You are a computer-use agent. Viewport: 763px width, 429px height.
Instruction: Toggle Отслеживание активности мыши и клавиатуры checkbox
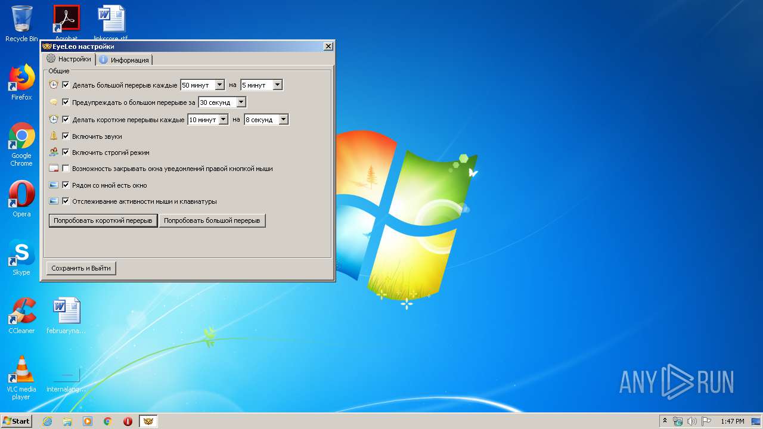tap(66, 201)
